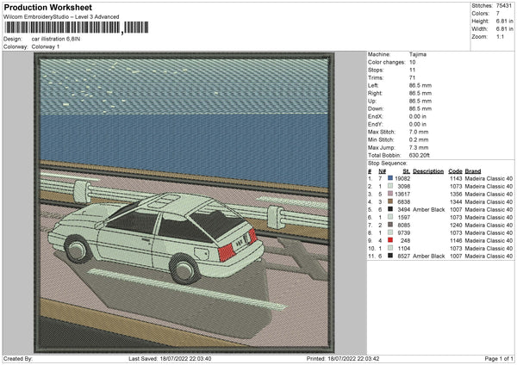Click stitch count "19082" in row 1
This screenshot has width=517, height=365.
(x=402, y=178)
